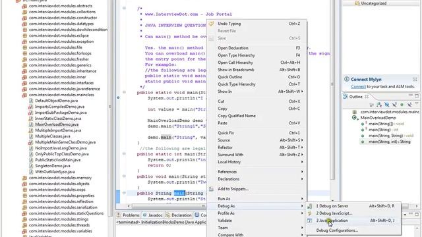Choose Validate in context menu
Screen dimensions: 422x237
[256, 221]
